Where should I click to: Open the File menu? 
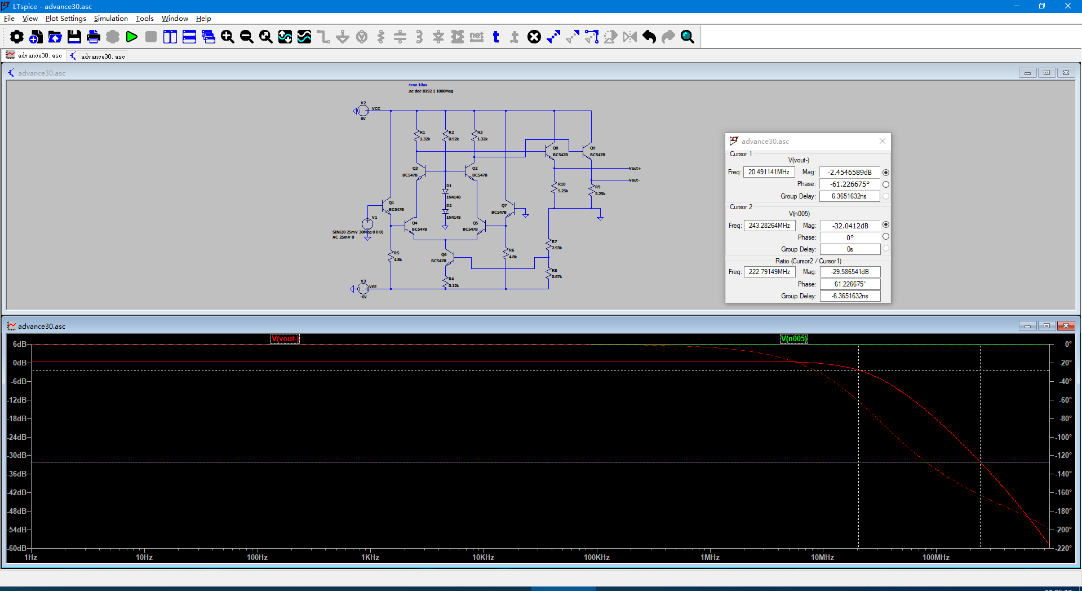point(9,19)
